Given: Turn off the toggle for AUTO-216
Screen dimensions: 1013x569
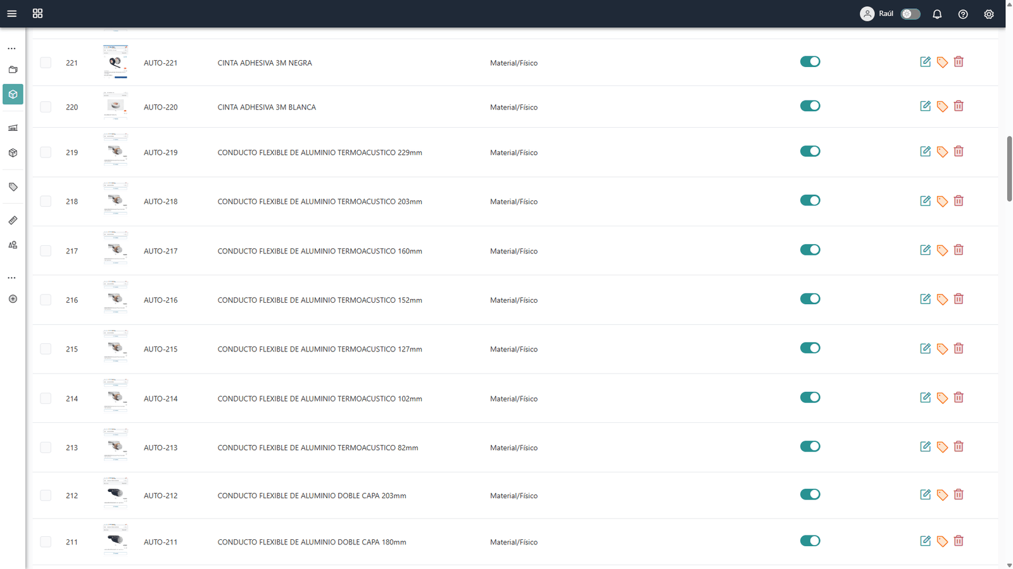Looking at the screenshot, I should 810,298.
